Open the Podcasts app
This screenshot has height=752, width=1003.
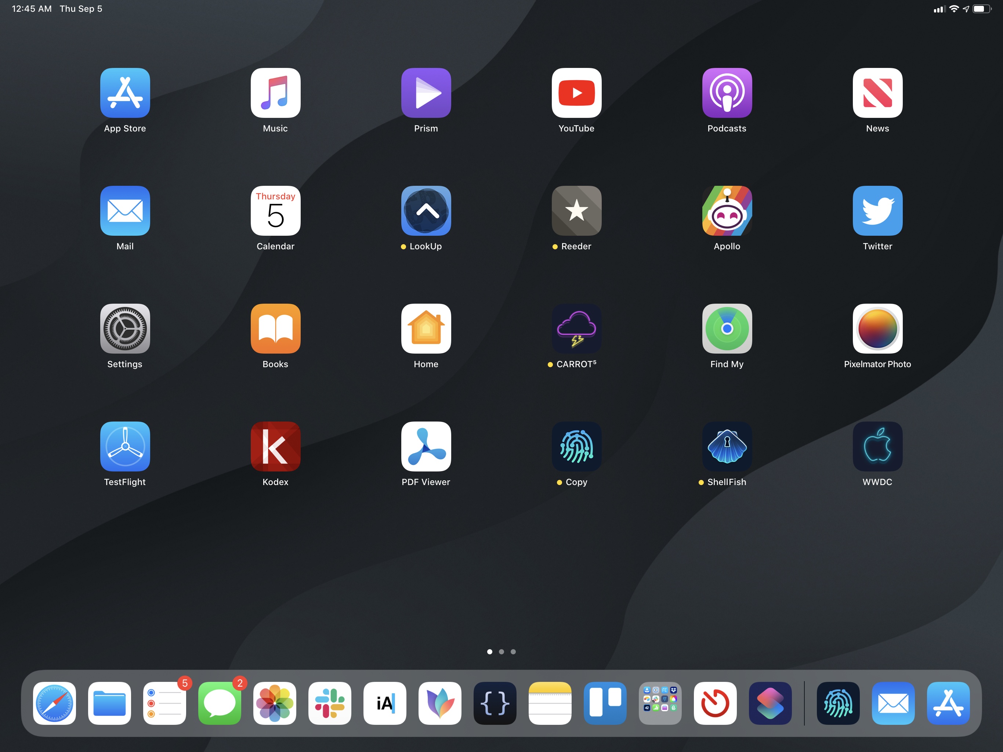(x=727, y=93)
